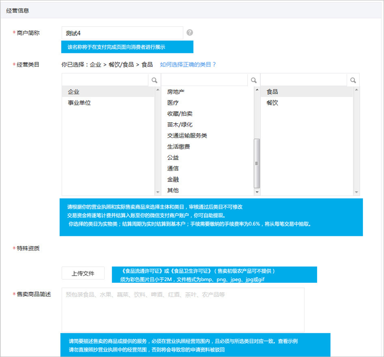Select 企业 in the entity type list
384x357 pixels.
[74, 92]
